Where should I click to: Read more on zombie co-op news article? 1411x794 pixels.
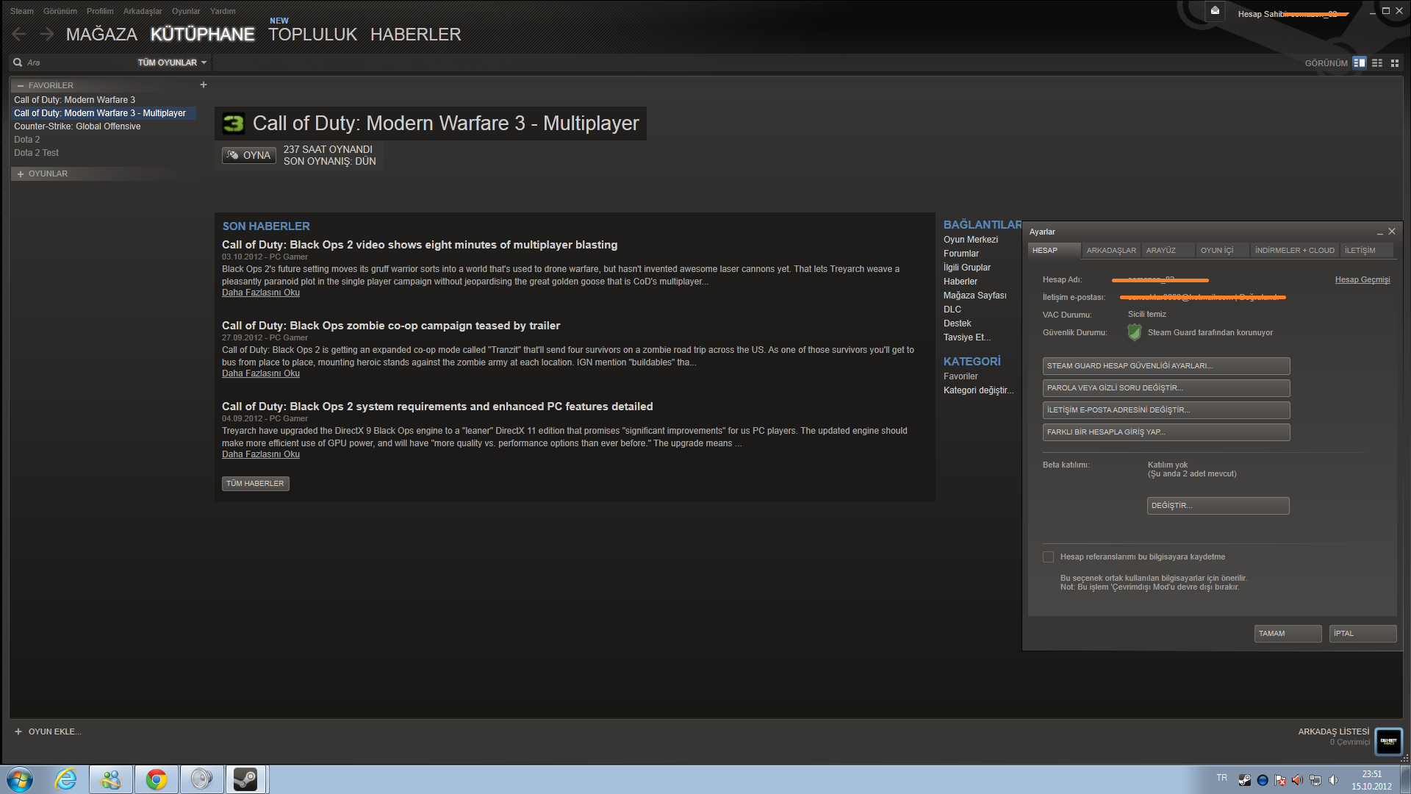(x=261, y=373)
